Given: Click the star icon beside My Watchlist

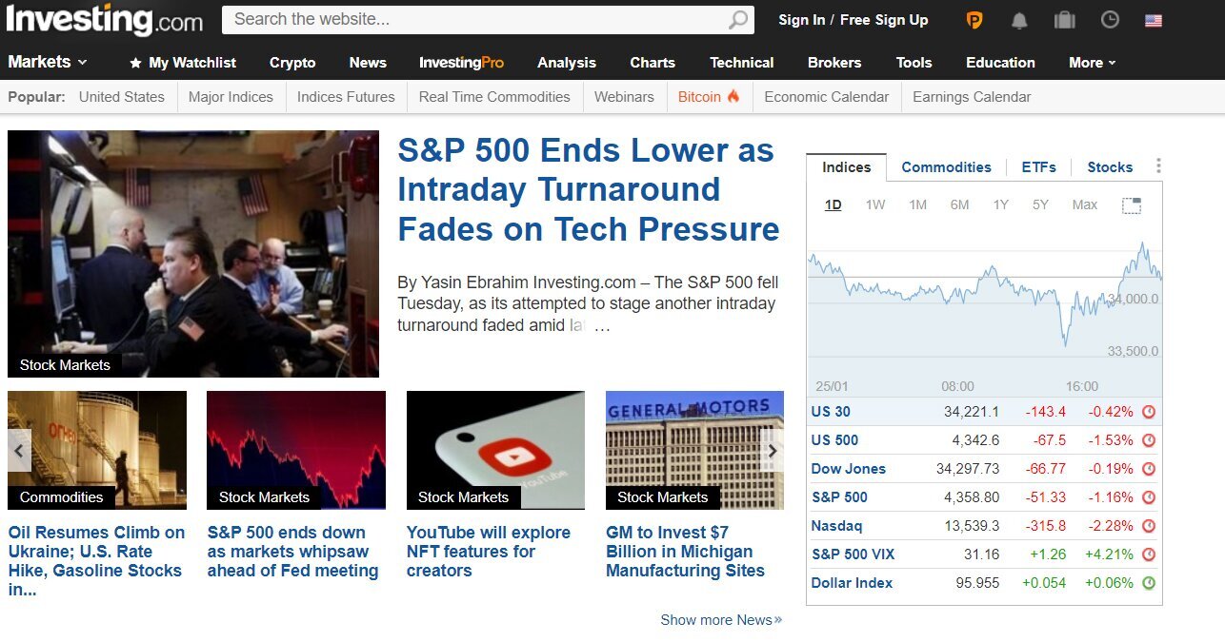Looking at the screenshot, I should click(x=133, y=63).
